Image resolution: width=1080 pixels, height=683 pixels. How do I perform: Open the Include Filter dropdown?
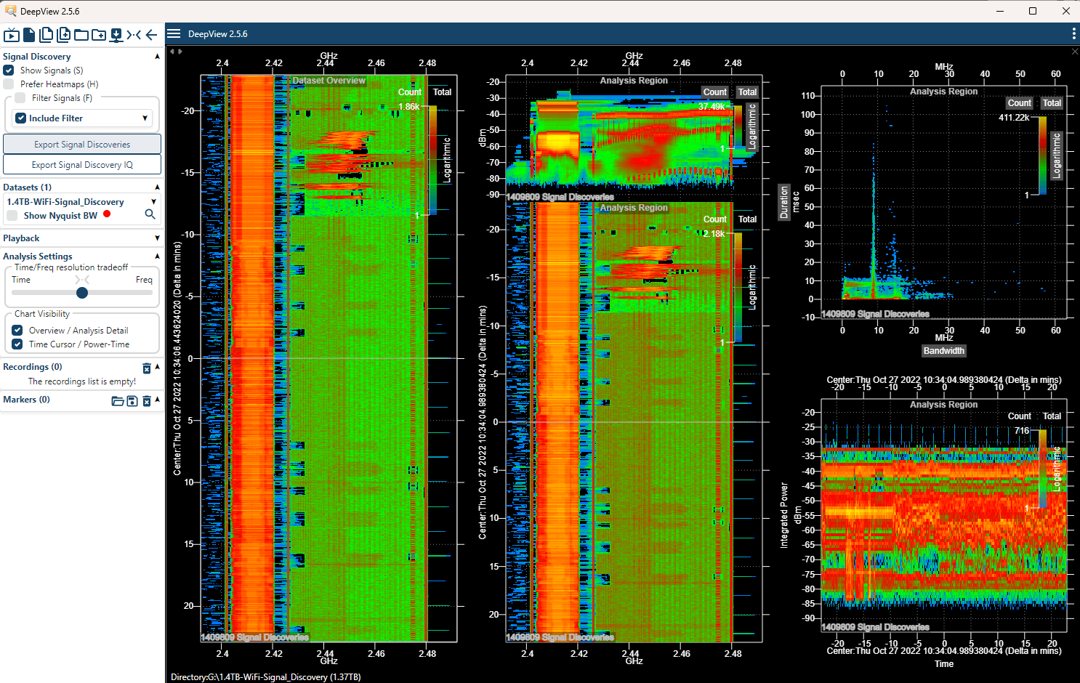143,118
